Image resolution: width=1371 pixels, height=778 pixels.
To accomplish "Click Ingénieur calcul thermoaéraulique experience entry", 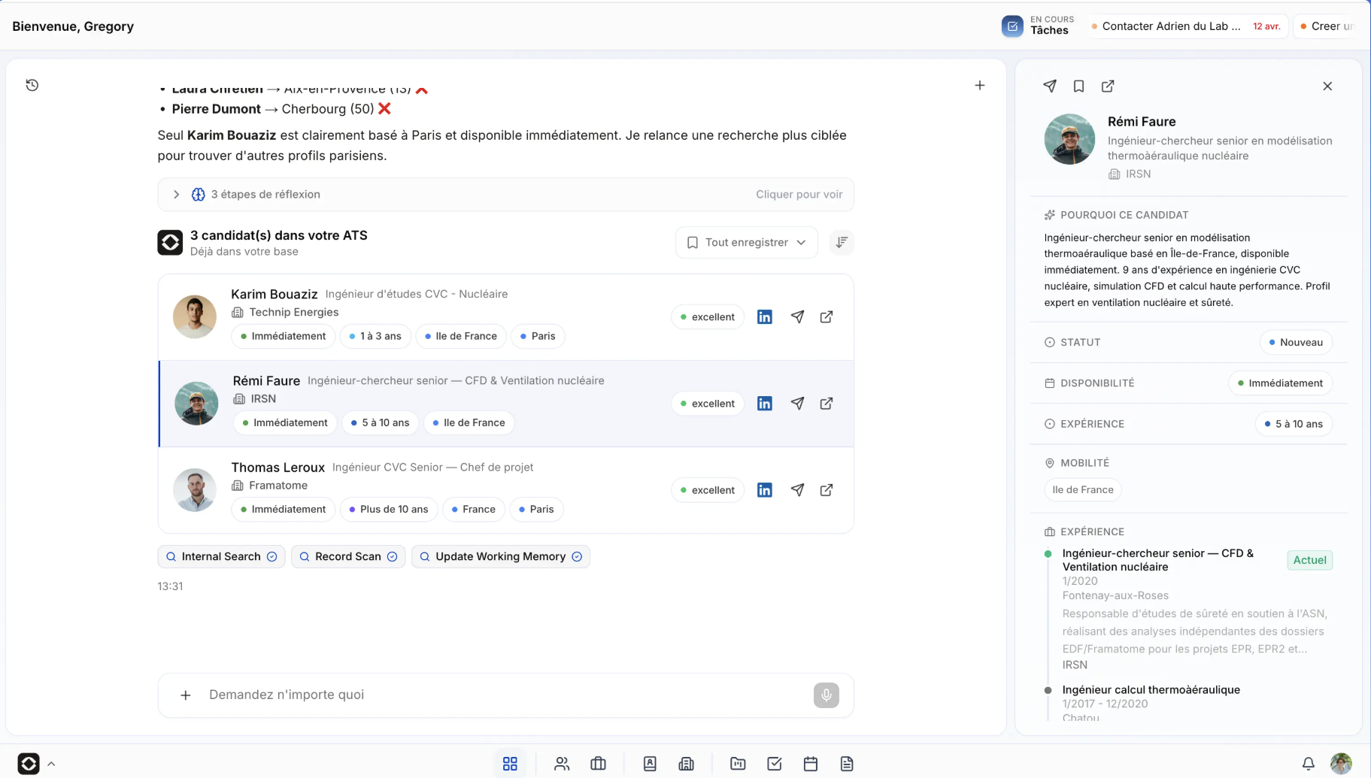I will coord(1151,690).
